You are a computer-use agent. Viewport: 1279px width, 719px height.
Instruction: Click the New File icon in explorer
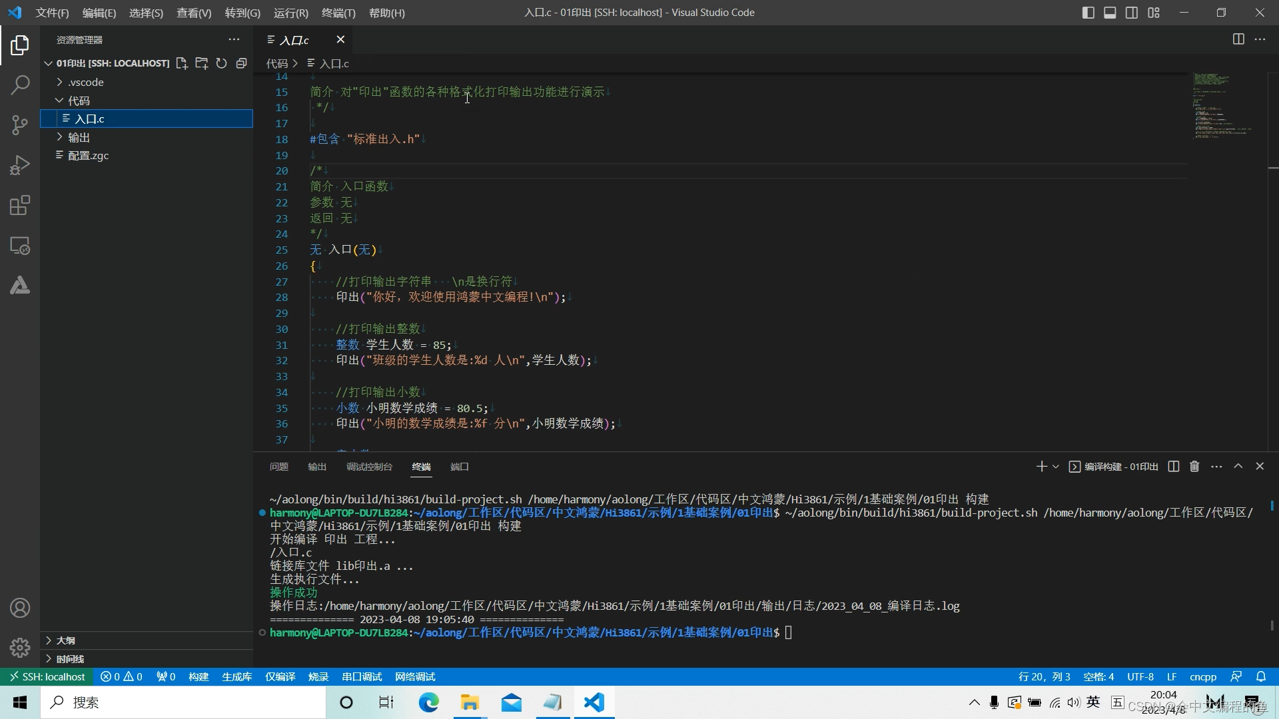(x=181, y=63)
